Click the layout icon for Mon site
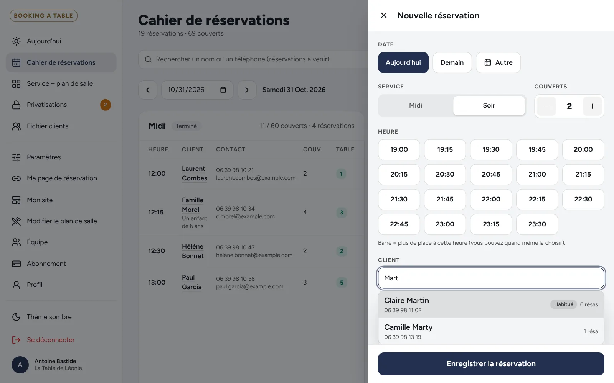 point(16,200)
